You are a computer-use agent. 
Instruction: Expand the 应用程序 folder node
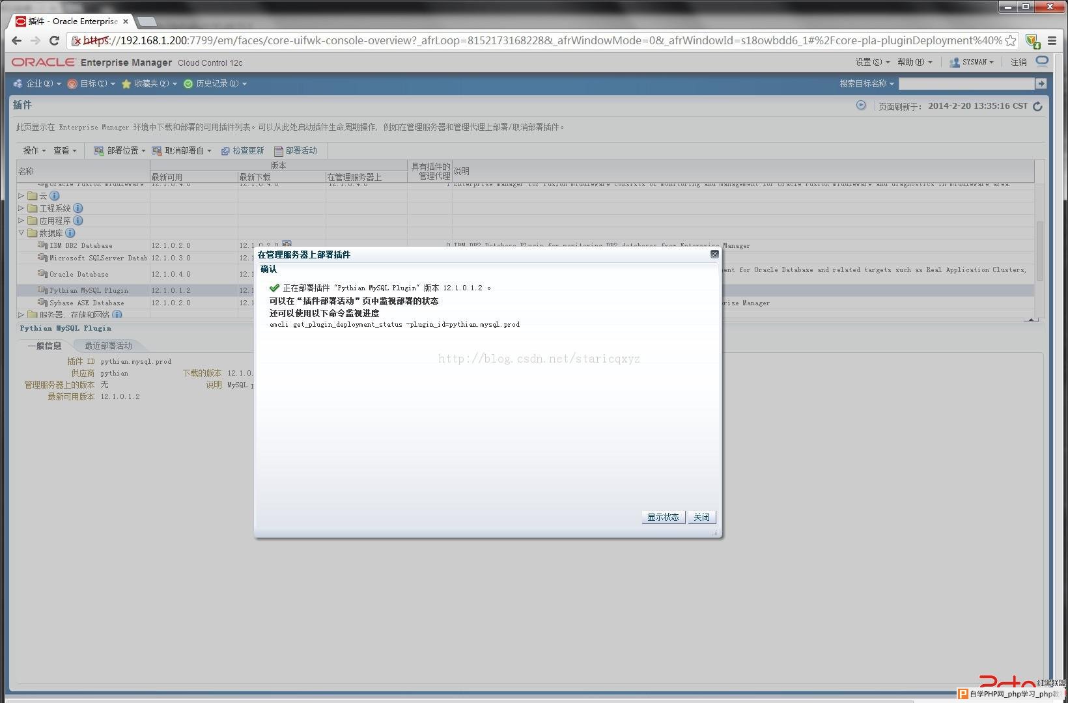(21, 221)
